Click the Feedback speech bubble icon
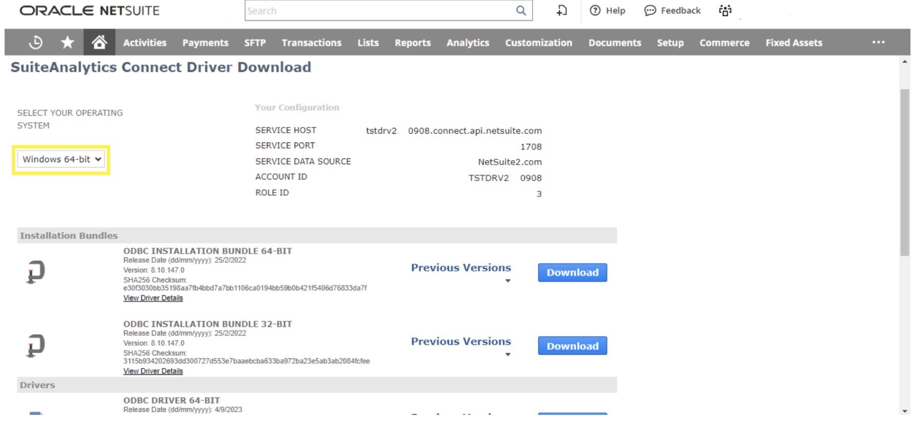This screenshot has width=915, height=447. (650, 10)
